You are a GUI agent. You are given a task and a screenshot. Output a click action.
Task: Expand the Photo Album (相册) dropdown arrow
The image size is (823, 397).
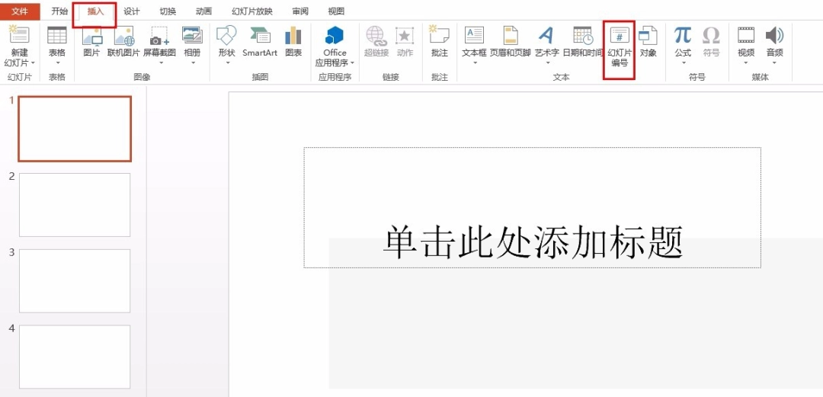(x=192, y=63)
